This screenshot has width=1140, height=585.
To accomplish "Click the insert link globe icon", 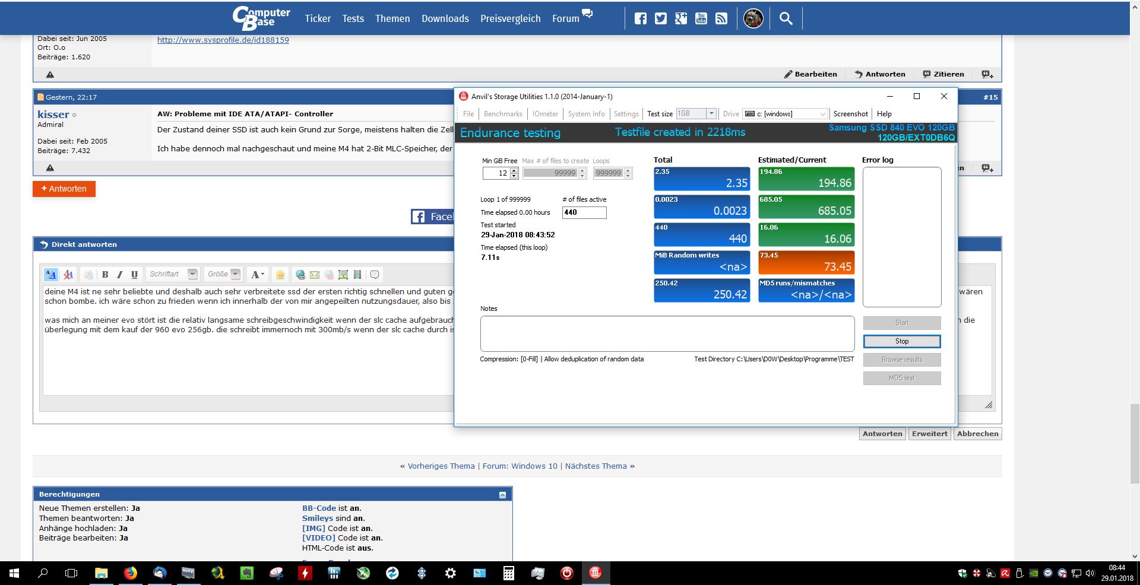I will click(300, 274).
